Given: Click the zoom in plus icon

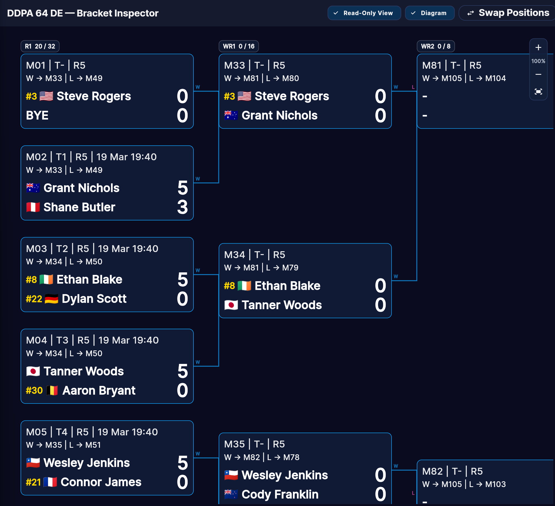Looking at the screenshot, I should click(x=538, y=47).
